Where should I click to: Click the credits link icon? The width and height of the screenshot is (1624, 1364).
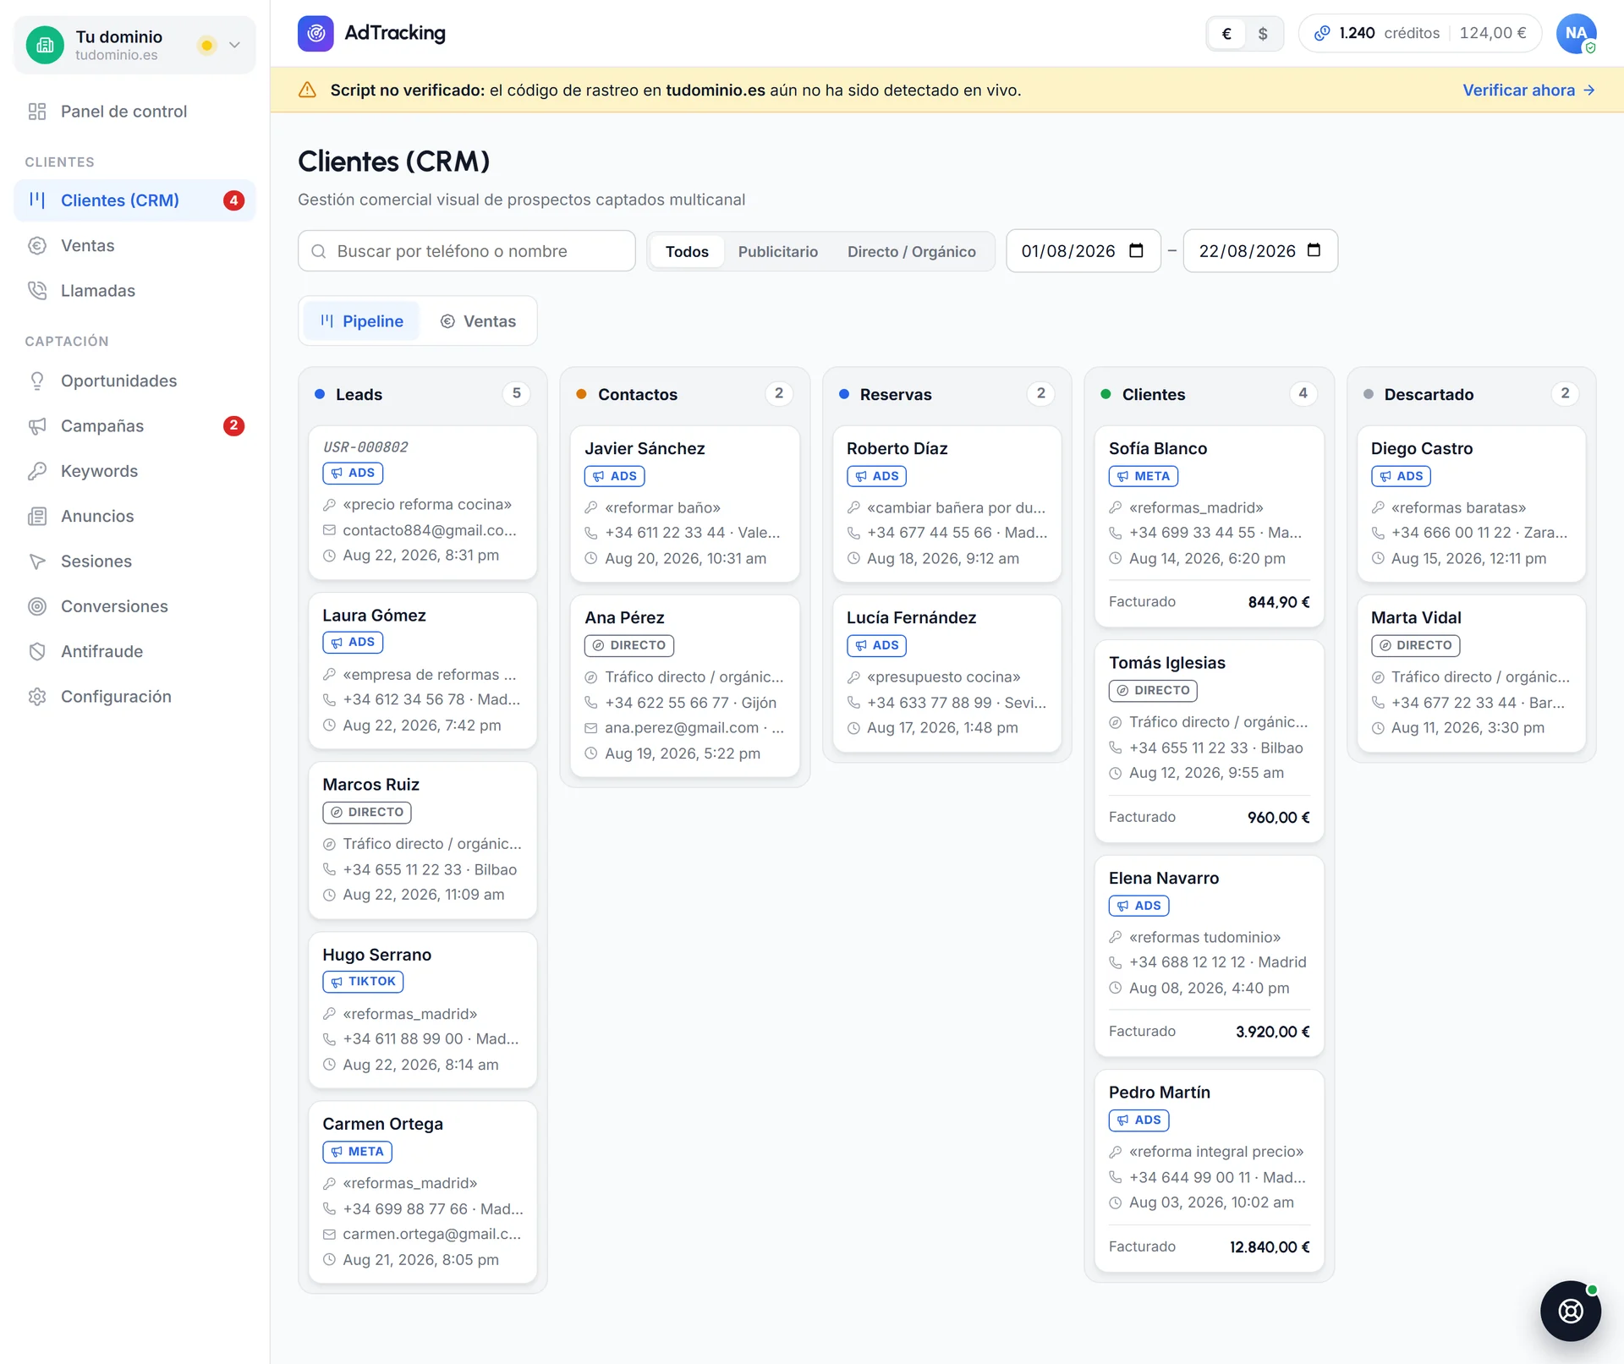pos(1321,33)
